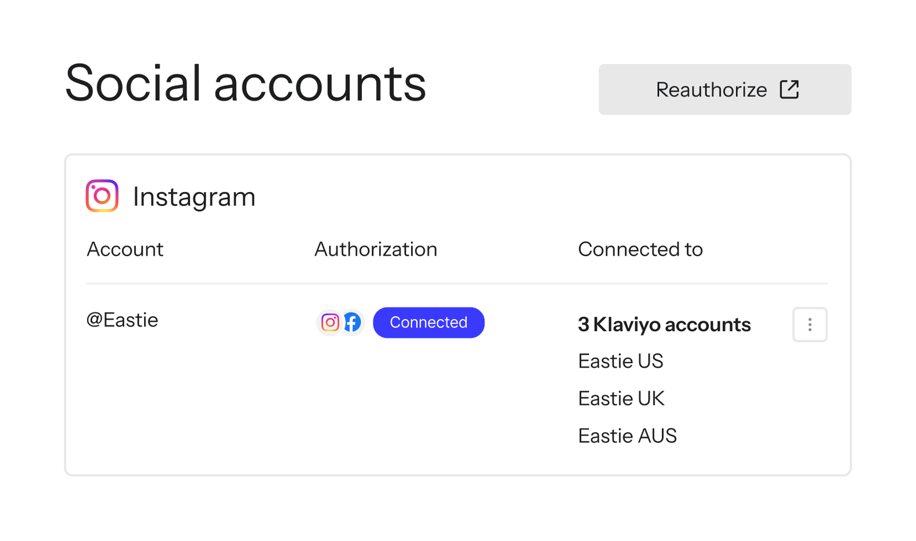This screenshot has height=541, width=916.
Task: Select the @Eastie account name
Action: [122, 320]
